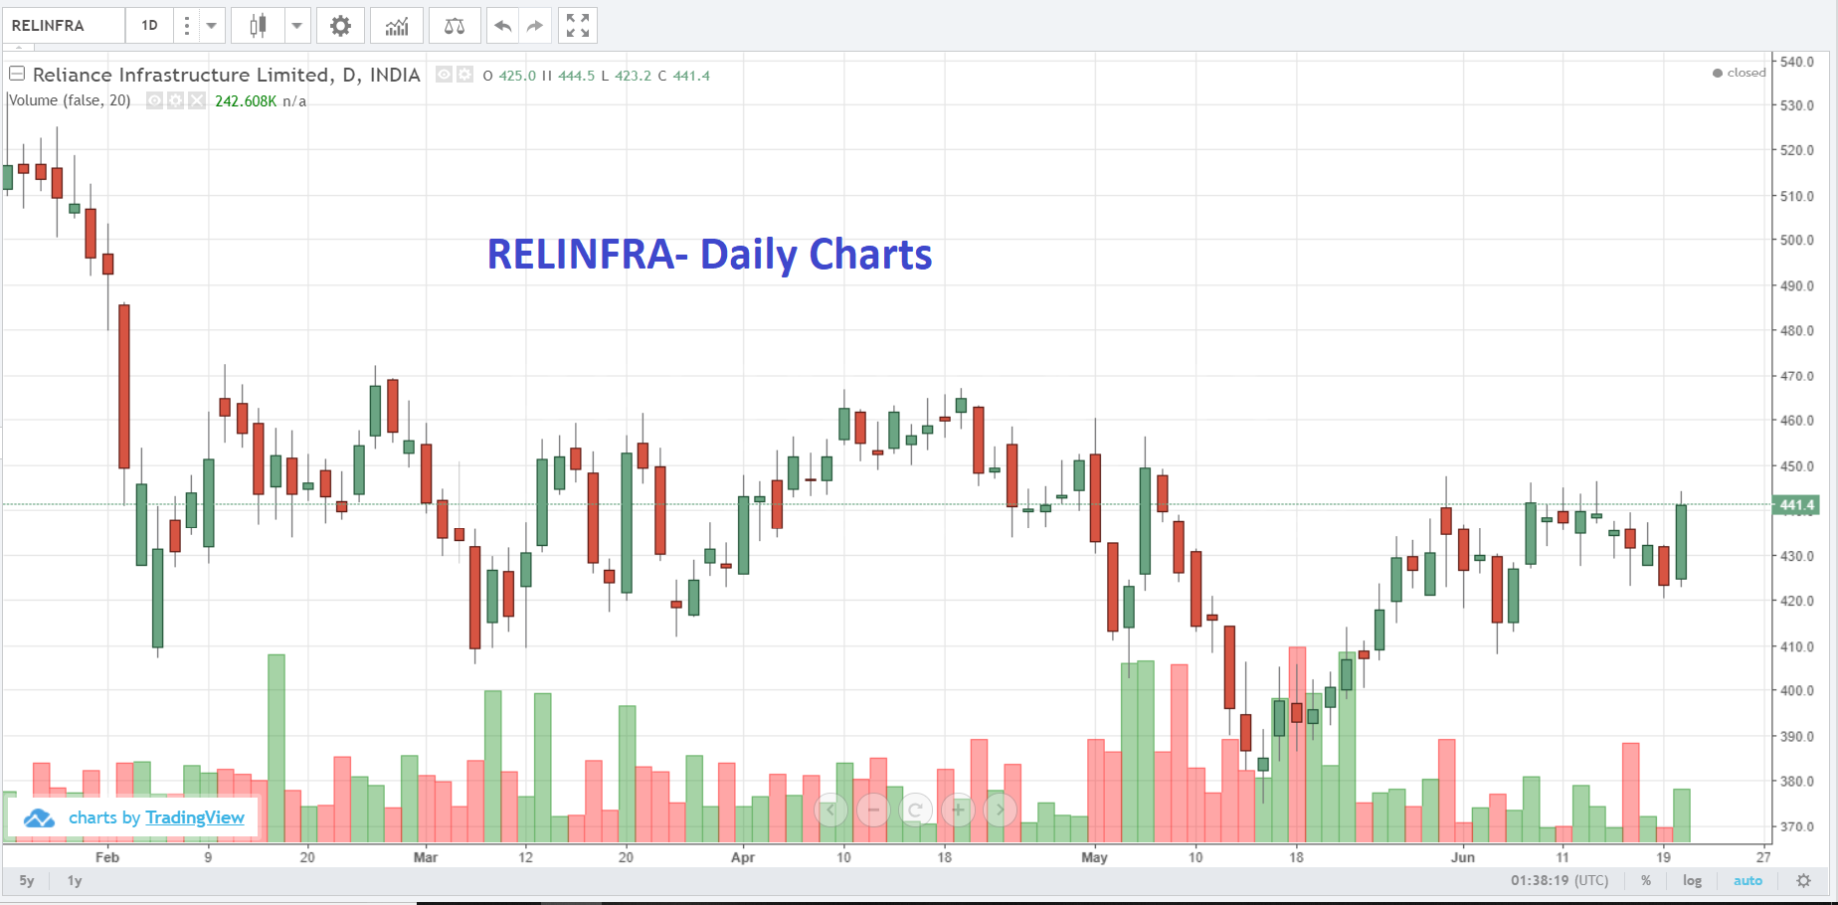Remove the Volume indicator
This screenshot has width=1838, height=905.
click(197, 100)
